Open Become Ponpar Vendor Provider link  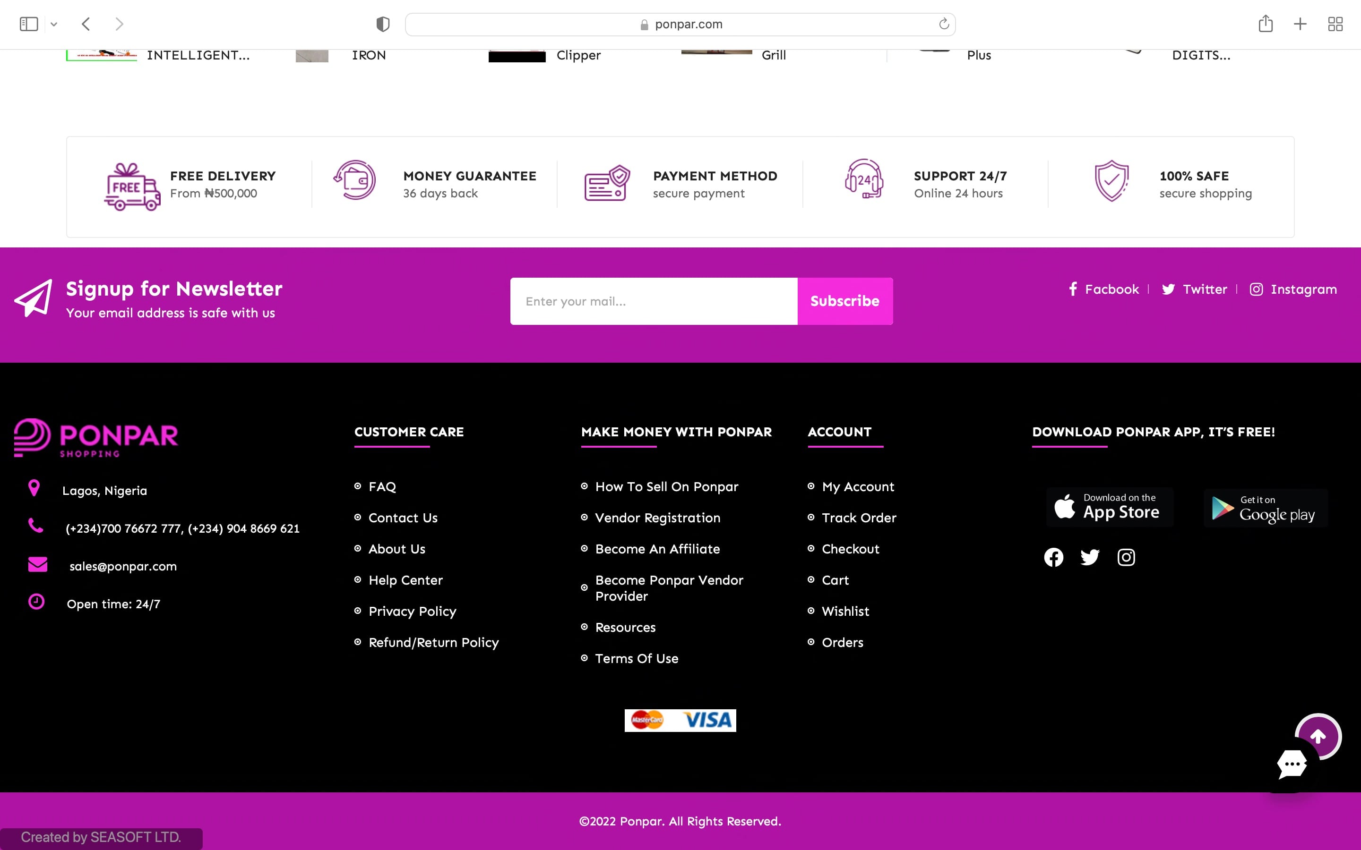(669, 588)
